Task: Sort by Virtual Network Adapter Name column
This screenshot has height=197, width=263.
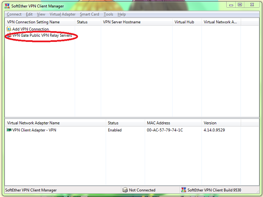Action: [55, 123]
